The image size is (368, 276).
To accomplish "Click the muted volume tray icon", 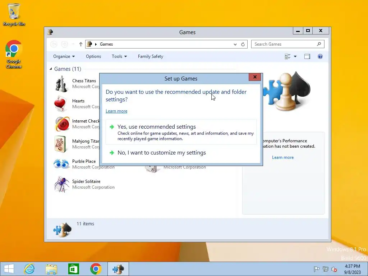I will pyautogui.click(x=334, y=269).
